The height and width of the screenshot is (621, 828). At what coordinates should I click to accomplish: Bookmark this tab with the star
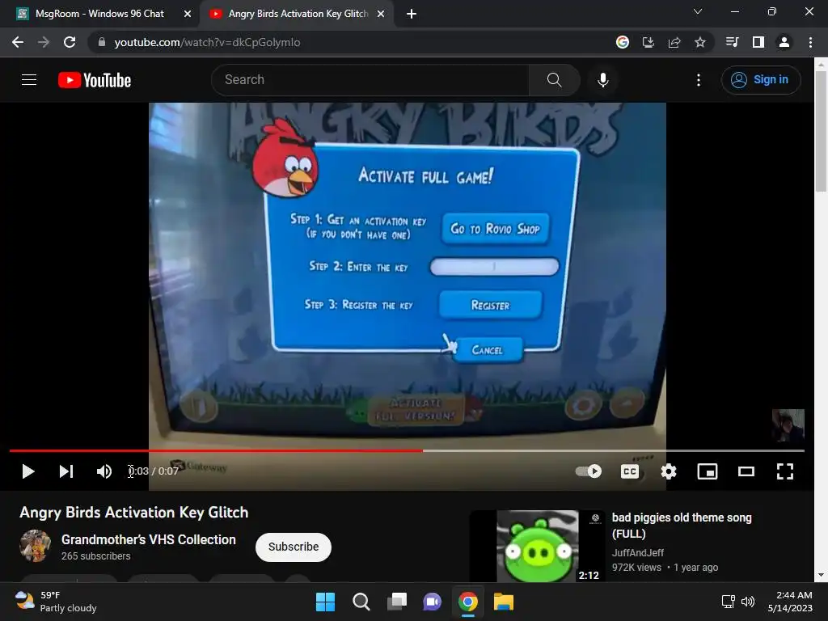pos(700,42)
